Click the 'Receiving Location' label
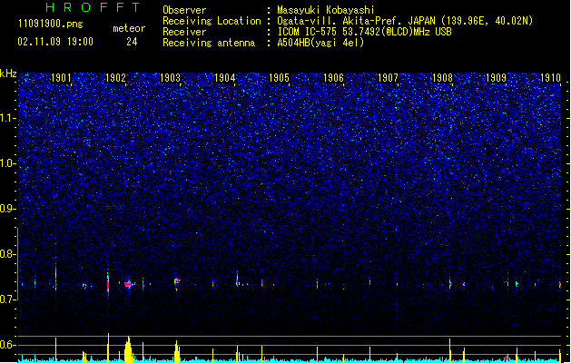The image size is (571, 363). (x=212, y=21)
